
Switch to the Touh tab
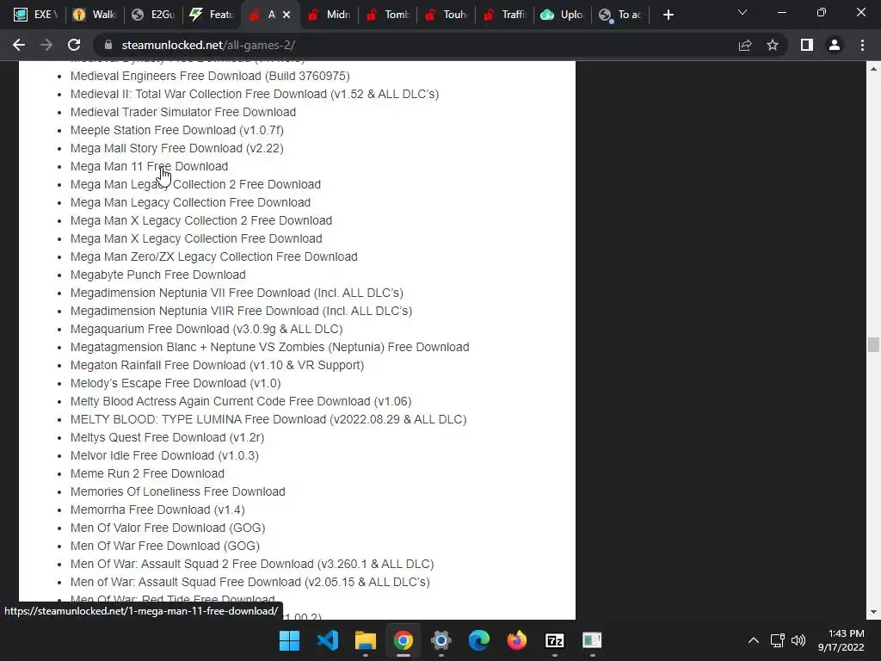point(447,15)
